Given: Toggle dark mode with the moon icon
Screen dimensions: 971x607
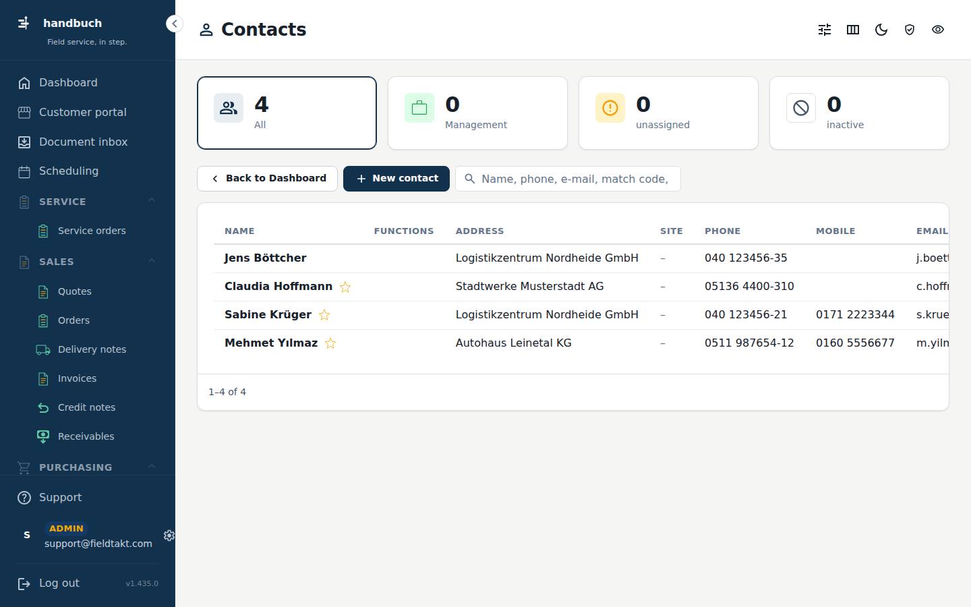Looking at the screenshot, I should point(881,30).
